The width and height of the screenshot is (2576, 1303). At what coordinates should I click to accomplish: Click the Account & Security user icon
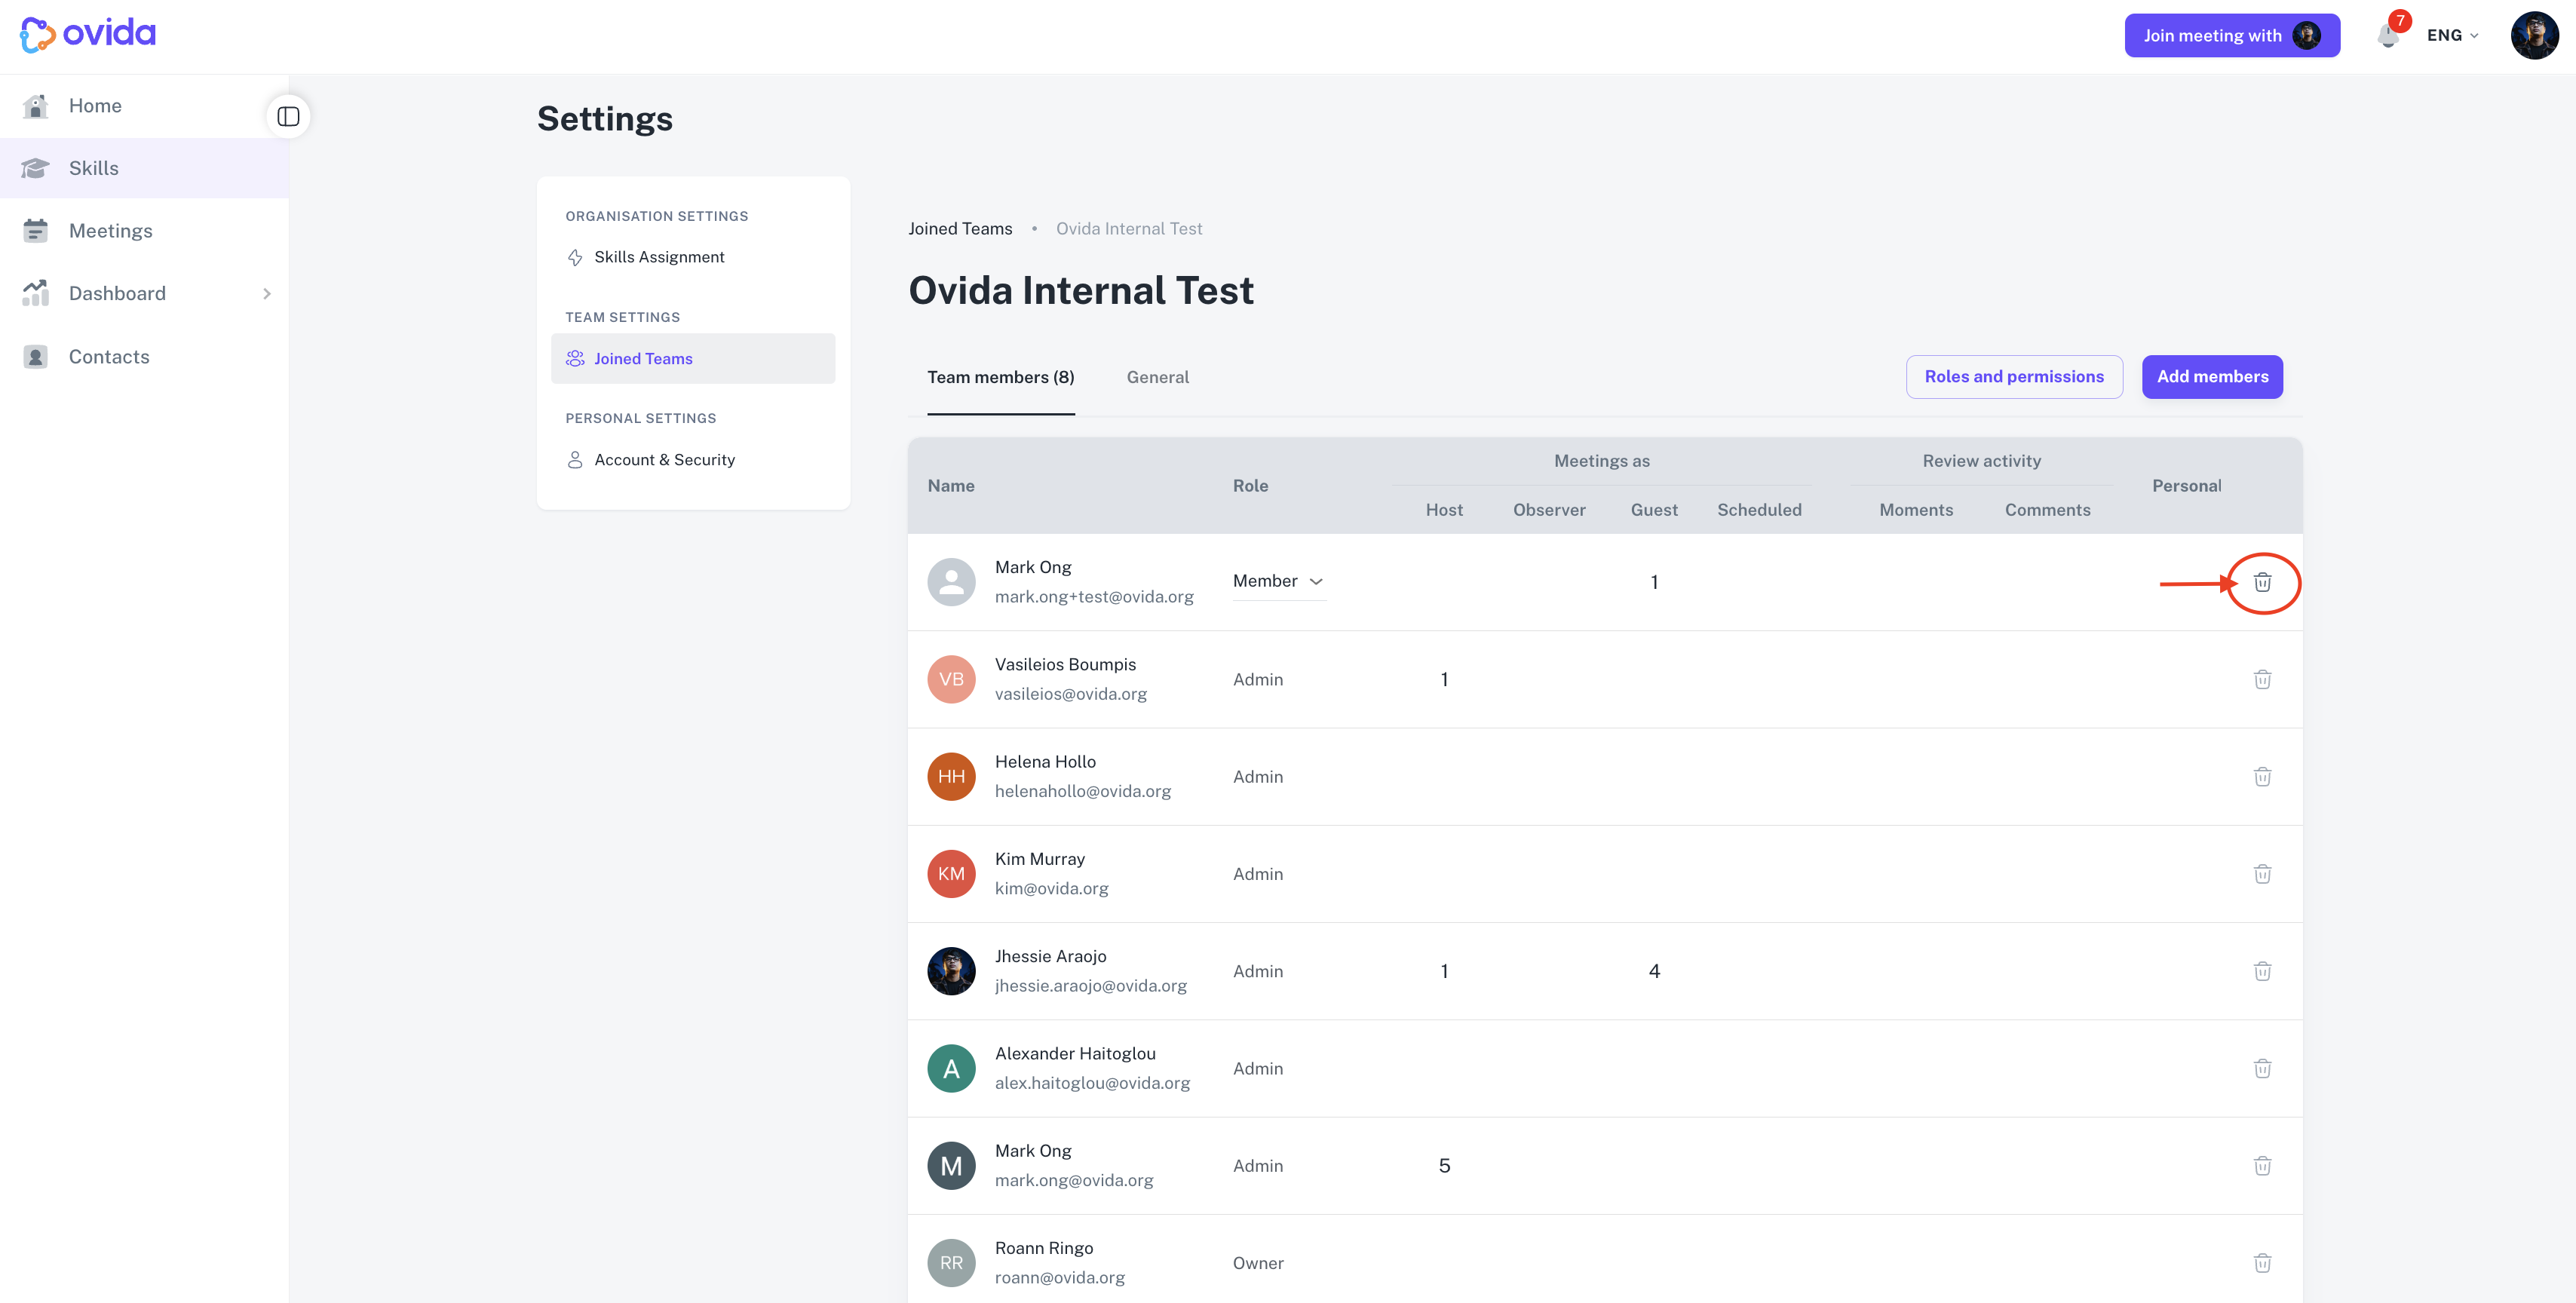[575, 460]
